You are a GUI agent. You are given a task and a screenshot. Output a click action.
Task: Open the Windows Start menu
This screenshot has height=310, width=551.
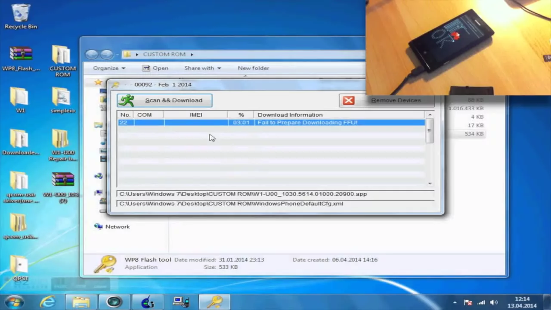(x=14, y=302)
